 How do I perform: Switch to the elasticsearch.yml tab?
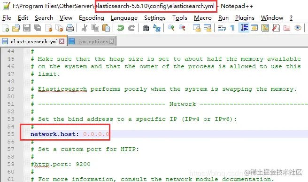click(34, 41)
